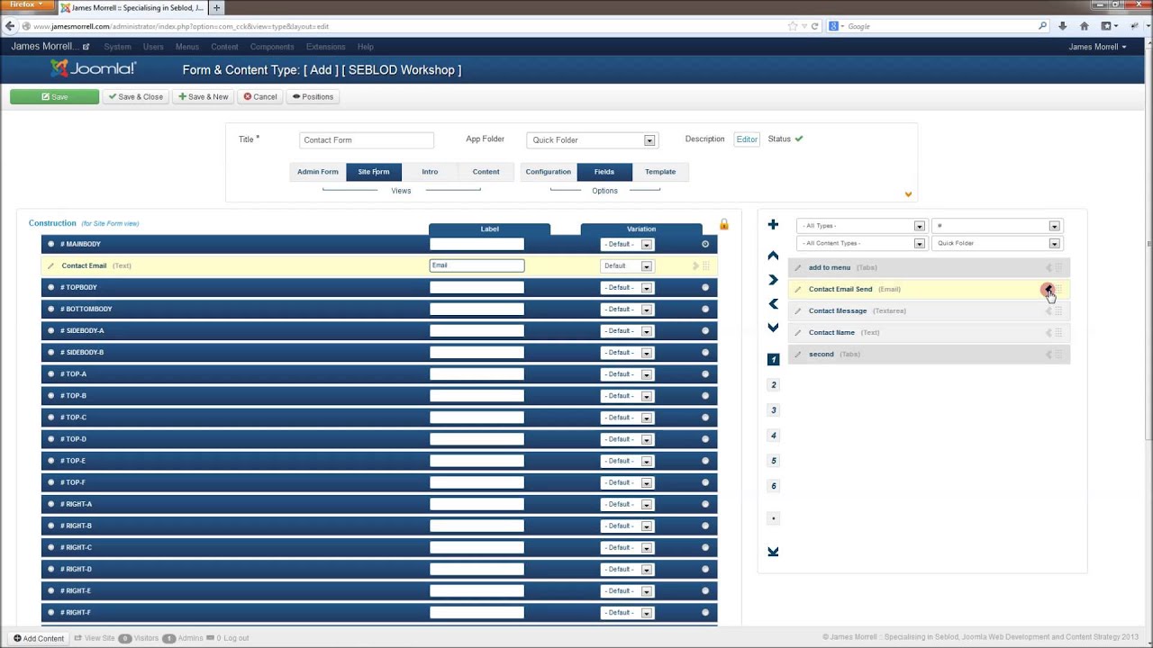Open the All Types filter dropdown

coord(860,226)
